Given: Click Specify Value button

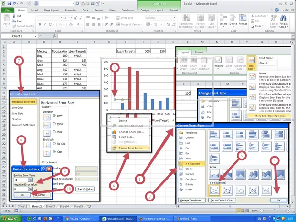Looking at the screenshot, I should click(85, 189).
